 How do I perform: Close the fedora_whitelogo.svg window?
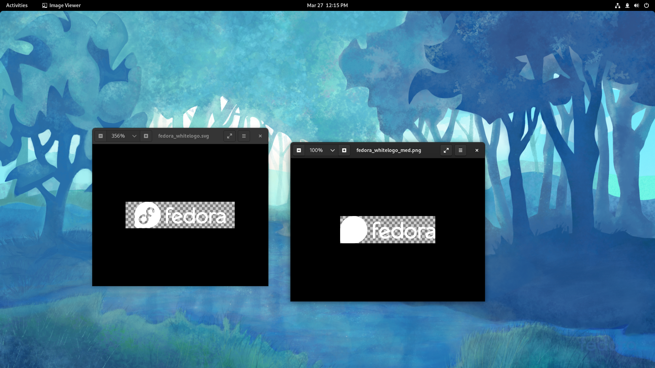(x=260, y=136)
